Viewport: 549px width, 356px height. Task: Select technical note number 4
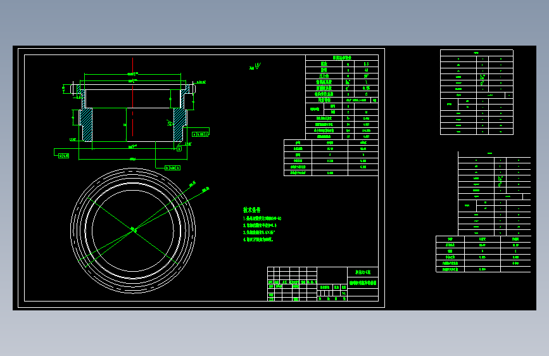[258, 239]
